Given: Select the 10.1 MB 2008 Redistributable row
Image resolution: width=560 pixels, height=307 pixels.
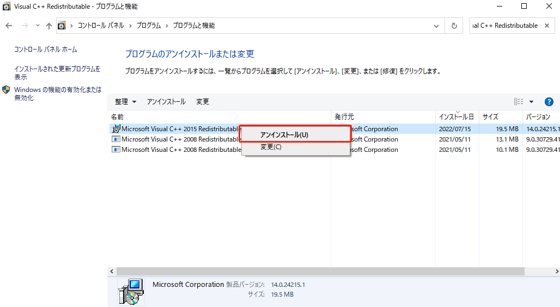Looking at the screenshot, I should pyautogui.click(x=334, y=150).
